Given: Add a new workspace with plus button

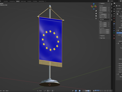Looking at the screenshot, I should [x=46, y=1].
